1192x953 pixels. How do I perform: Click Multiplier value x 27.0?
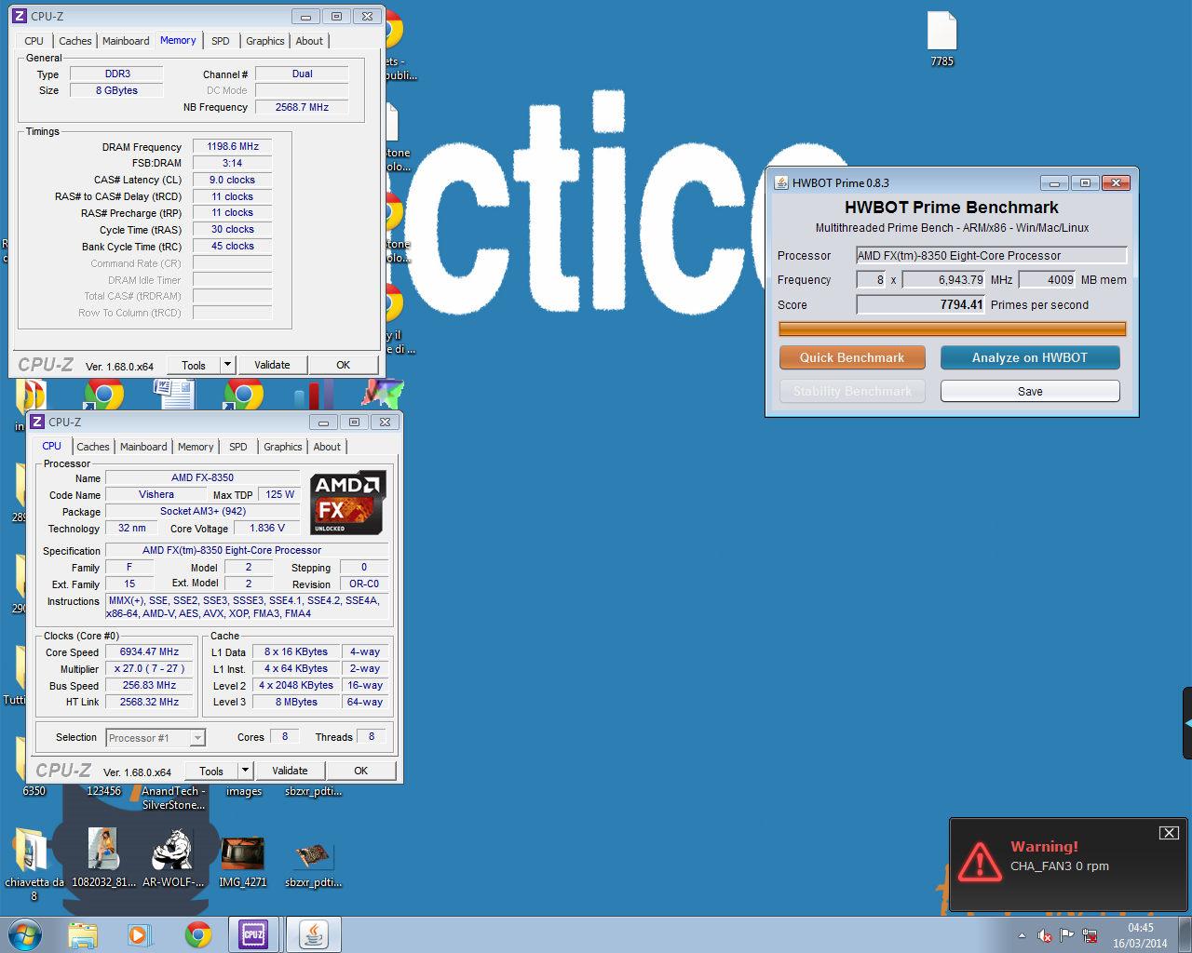[x=149, y=668]
